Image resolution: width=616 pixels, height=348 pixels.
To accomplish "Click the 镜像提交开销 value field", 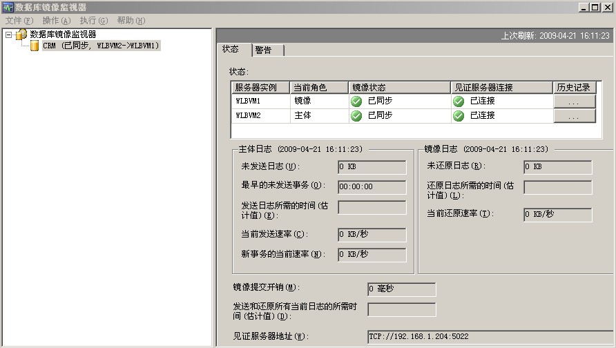I will coord(401,289).
